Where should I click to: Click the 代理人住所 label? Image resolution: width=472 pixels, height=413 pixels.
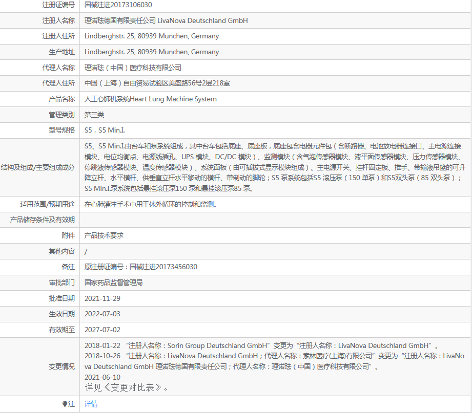[58, 83]
